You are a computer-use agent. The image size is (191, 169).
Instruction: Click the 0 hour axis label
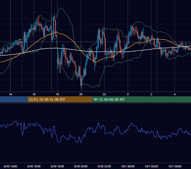click(x=128, y=94)
